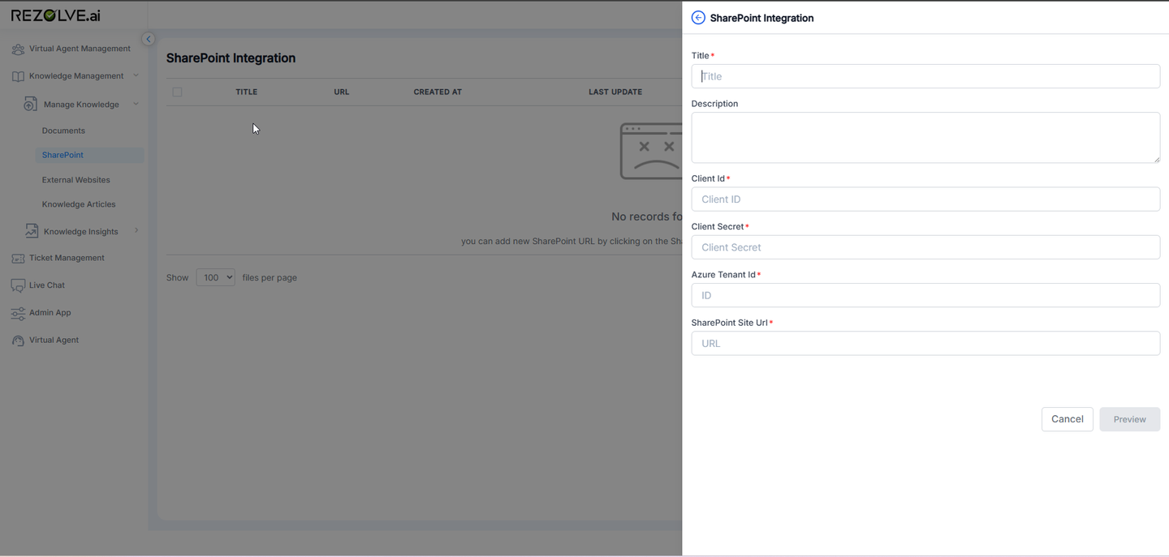Click the Knowledge Insights chart icon

[x=31, y=231]
